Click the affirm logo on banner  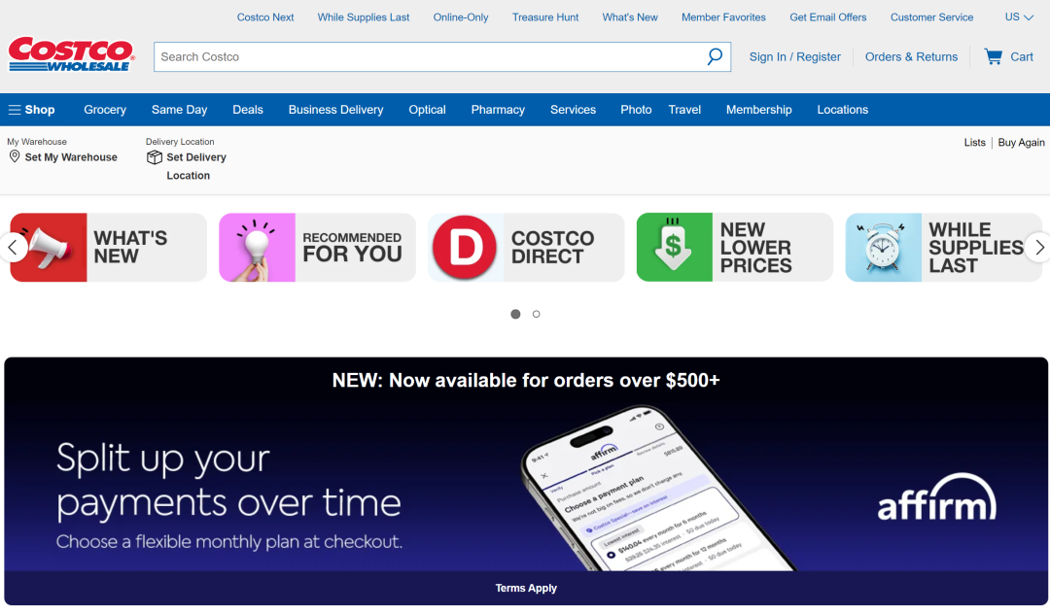pos(937,498)
